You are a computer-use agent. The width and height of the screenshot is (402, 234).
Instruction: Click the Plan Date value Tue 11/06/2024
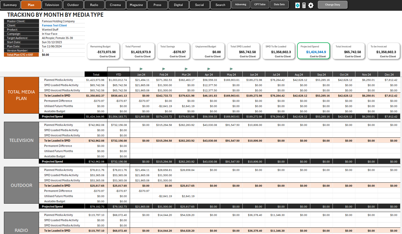coord(52,46)
